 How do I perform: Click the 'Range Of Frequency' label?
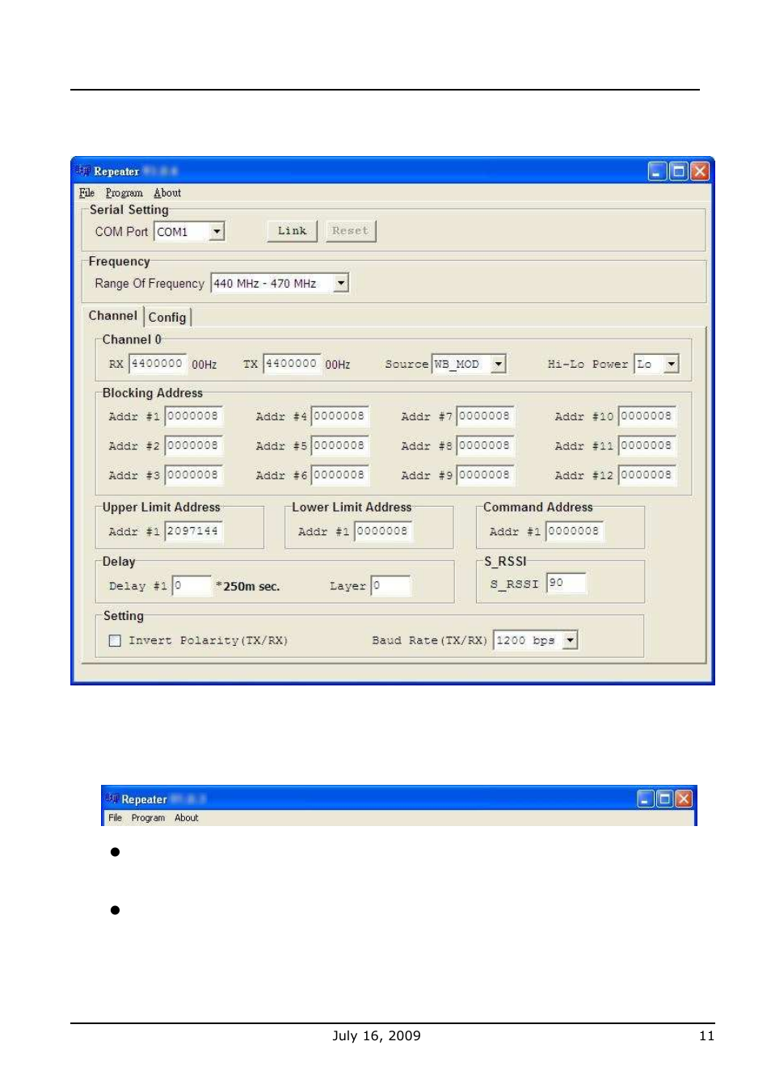[150, 284]
